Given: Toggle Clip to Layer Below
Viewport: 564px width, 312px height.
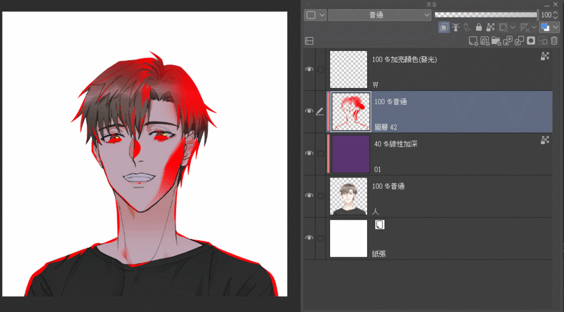Looking at the screenshot, I should coord(444,28).
